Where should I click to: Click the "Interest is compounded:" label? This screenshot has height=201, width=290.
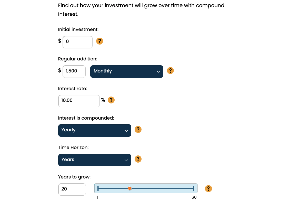86,118
